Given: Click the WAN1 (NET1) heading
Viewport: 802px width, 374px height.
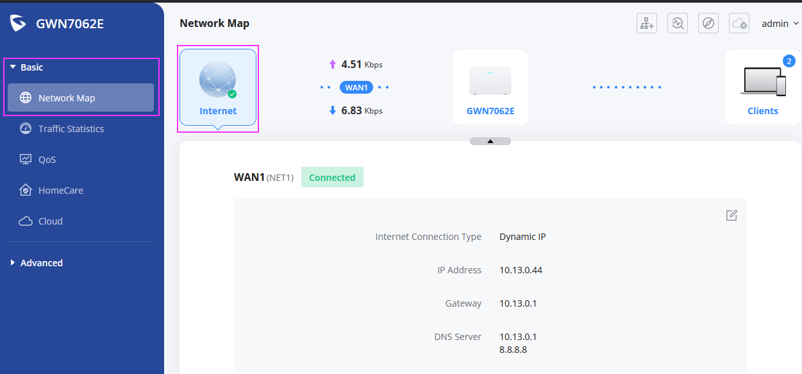Looking at the screenshot, I should (x=263, y=178).
